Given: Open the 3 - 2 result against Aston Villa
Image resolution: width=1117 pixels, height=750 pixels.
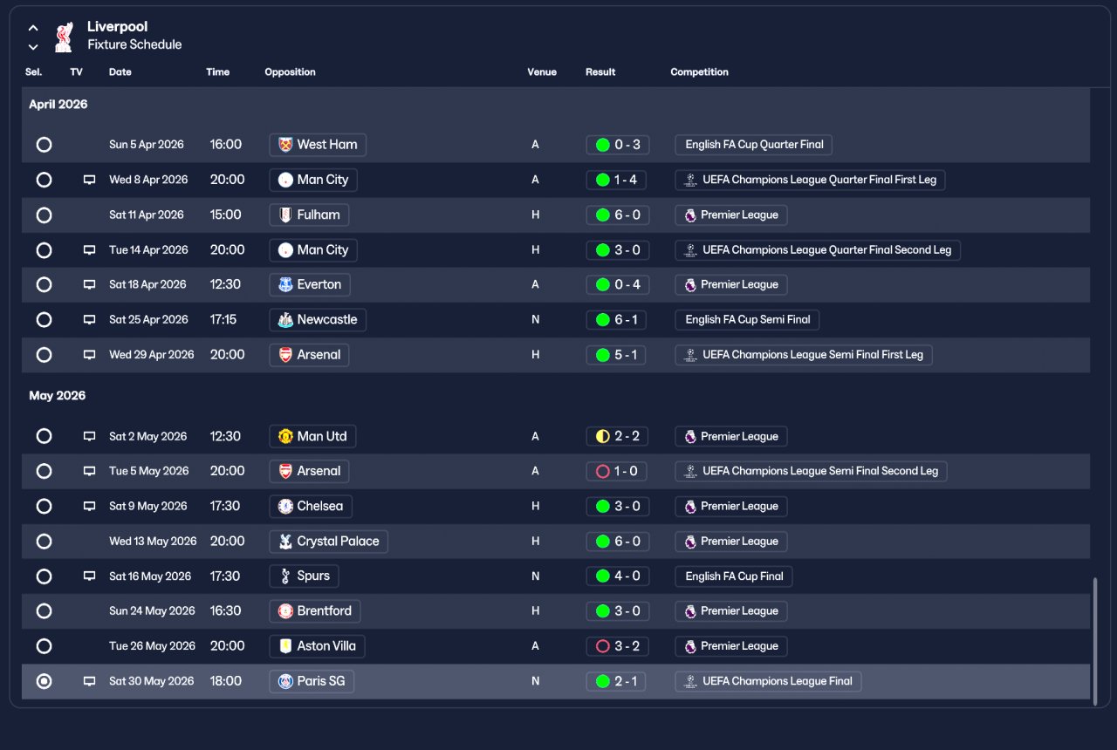Looking at the screenshot, I should pos(616,646).
